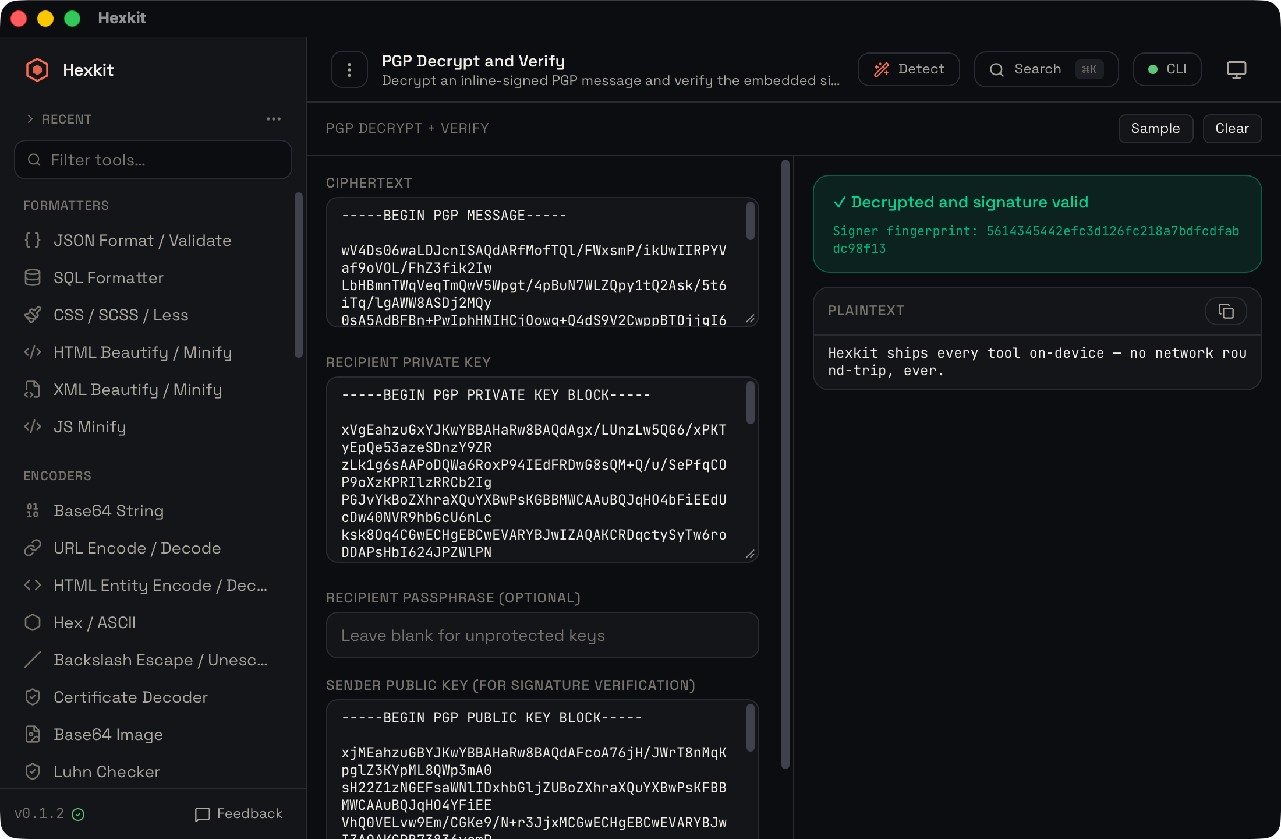The width and height of the screenshot is (1281, 839).
Task: Click the Private Key box inner scrollbar
Action: (x=750, y=402)
